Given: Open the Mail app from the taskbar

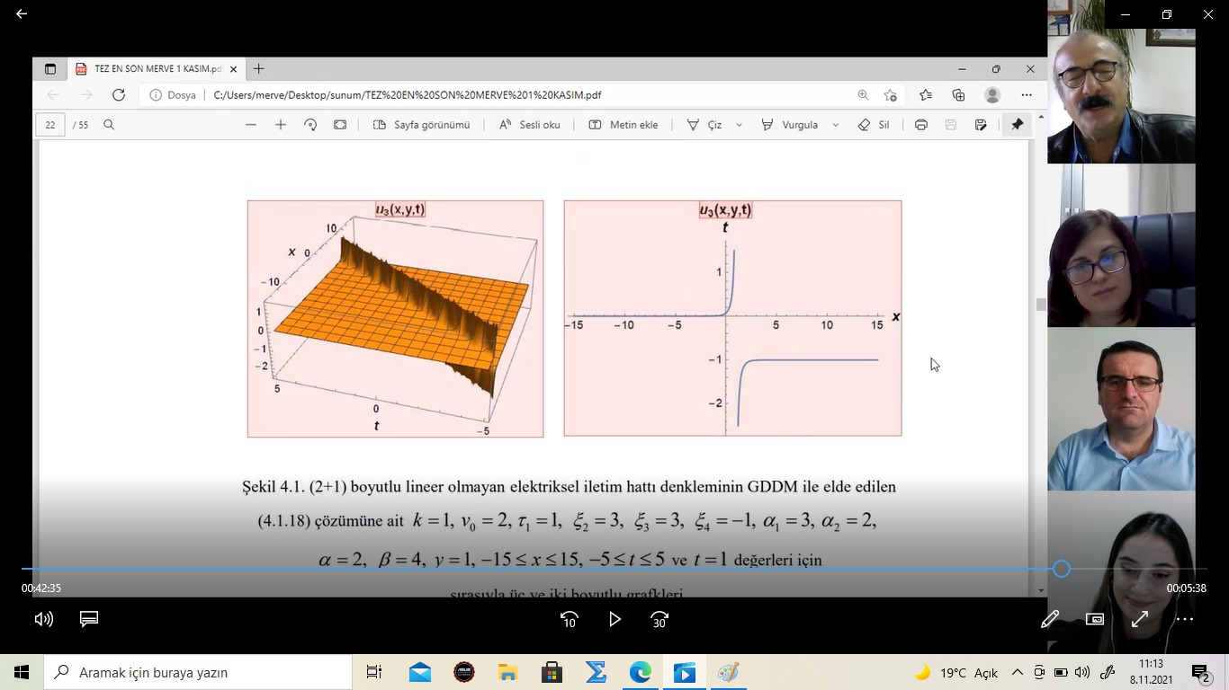Looking at the screenshot, I should (420, 672).
